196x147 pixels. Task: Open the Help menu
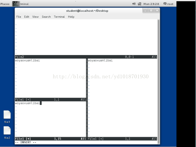71,17
